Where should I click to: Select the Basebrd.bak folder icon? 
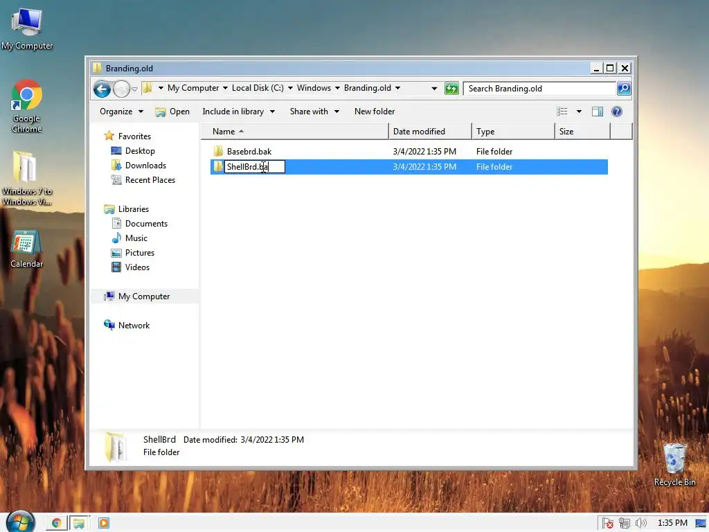[x=218, y=150]
